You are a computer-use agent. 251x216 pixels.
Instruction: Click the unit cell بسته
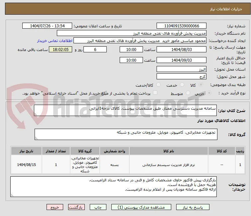[114, 165]
